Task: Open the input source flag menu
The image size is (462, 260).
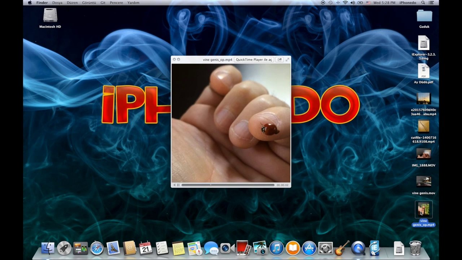Action: (368, 3)
